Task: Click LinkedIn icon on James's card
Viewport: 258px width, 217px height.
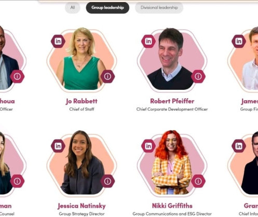Action: point(239,41)
